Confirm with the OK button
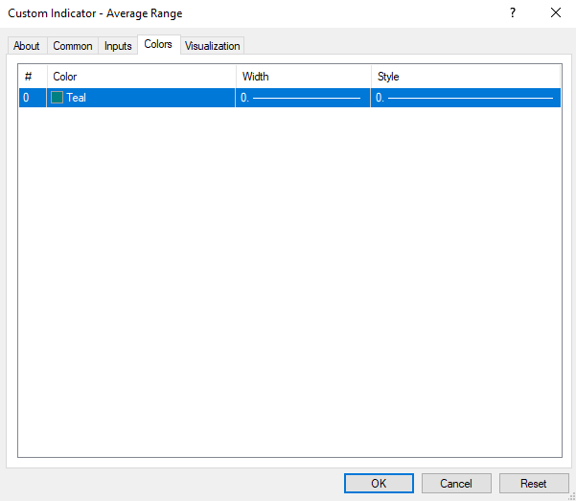This screenshot has height=501, width=576. (x=379, y=484)
